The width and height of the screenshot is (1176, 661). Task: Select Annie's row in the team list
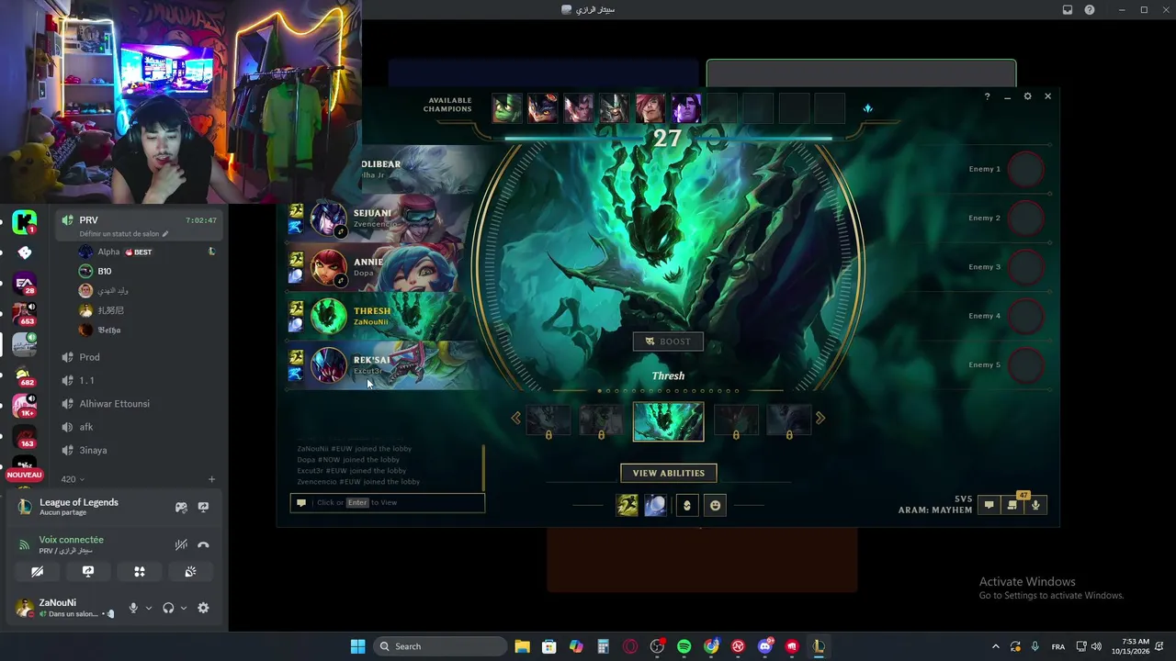(x=384, y=267)
